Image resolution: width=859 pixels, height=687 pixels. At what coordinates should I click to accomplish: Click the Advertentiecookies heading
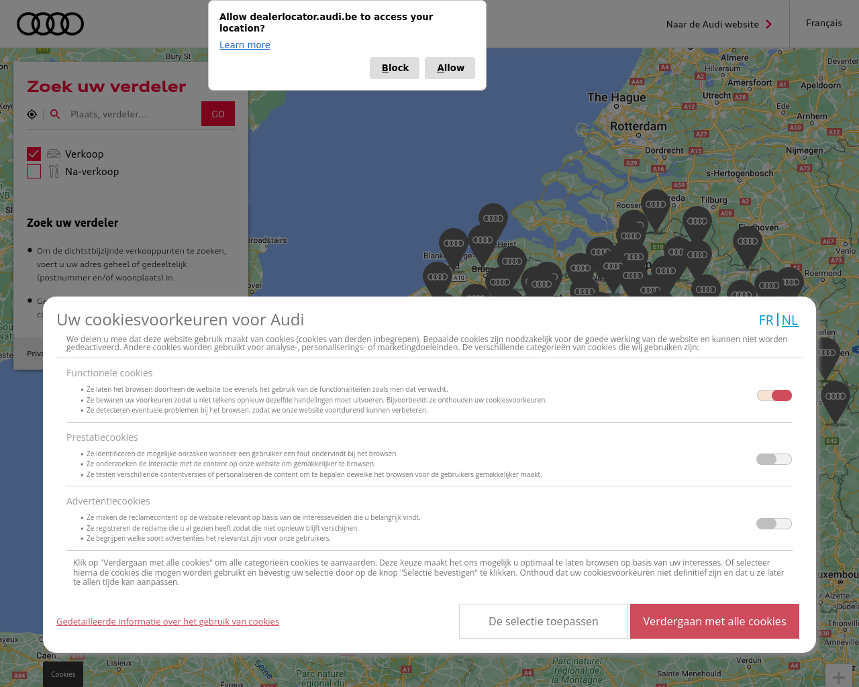[x=108, y=501]
